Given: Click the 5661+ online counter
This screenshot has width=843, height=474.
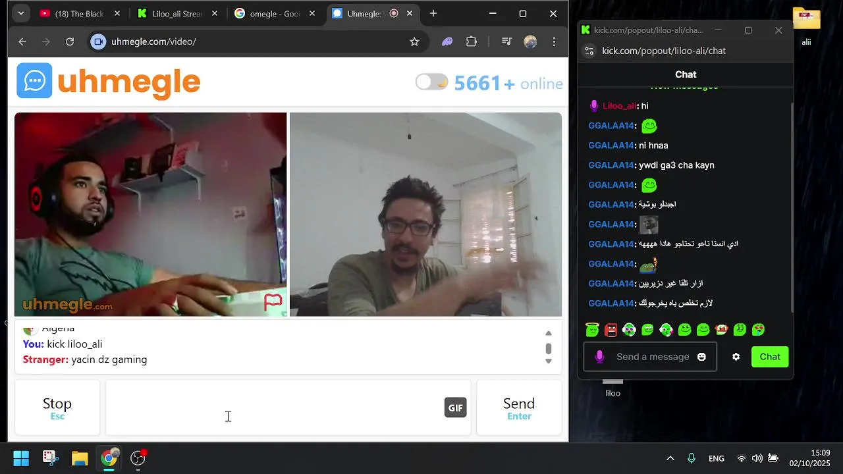Looking at the screenshot, I should [x=508, y=84].
